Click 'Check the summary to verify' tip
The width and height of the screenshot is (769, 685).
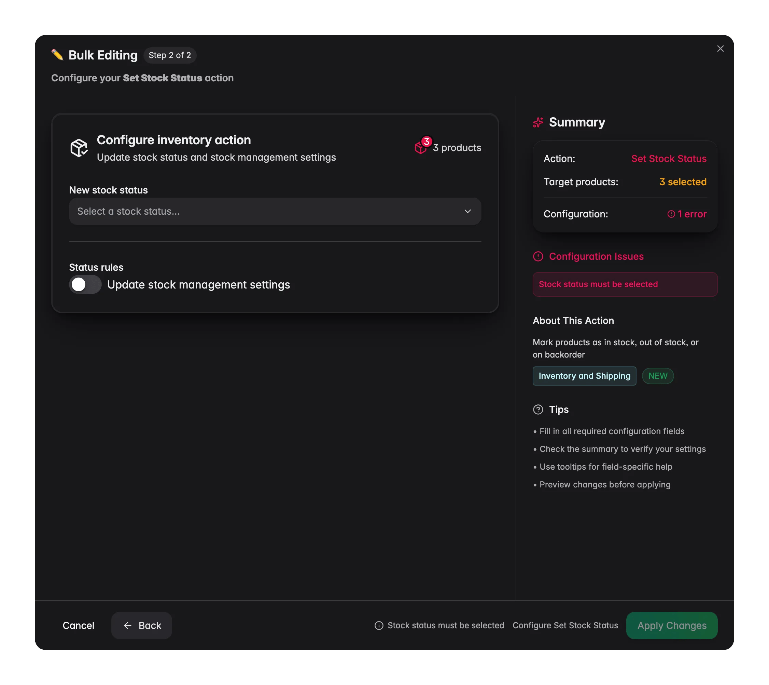pyautogui.click(x=623, y=449)
